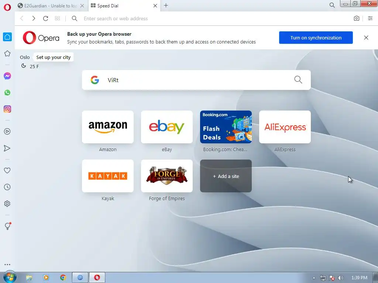378x283 pixels.
Task: Turn on synchronization
Action: click(316, 38)
